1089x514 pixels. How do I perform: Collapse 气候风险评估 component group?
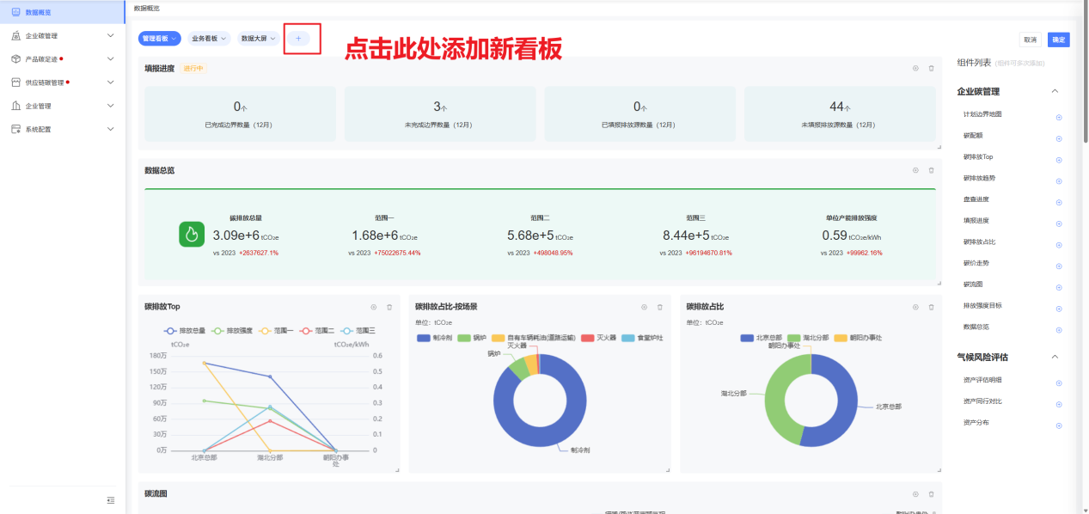(x=1055, y=357)
